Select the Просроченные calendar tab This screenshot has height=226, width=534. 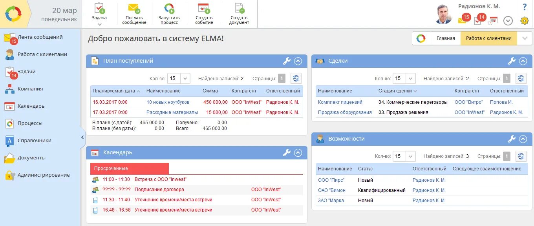point(130,168)
